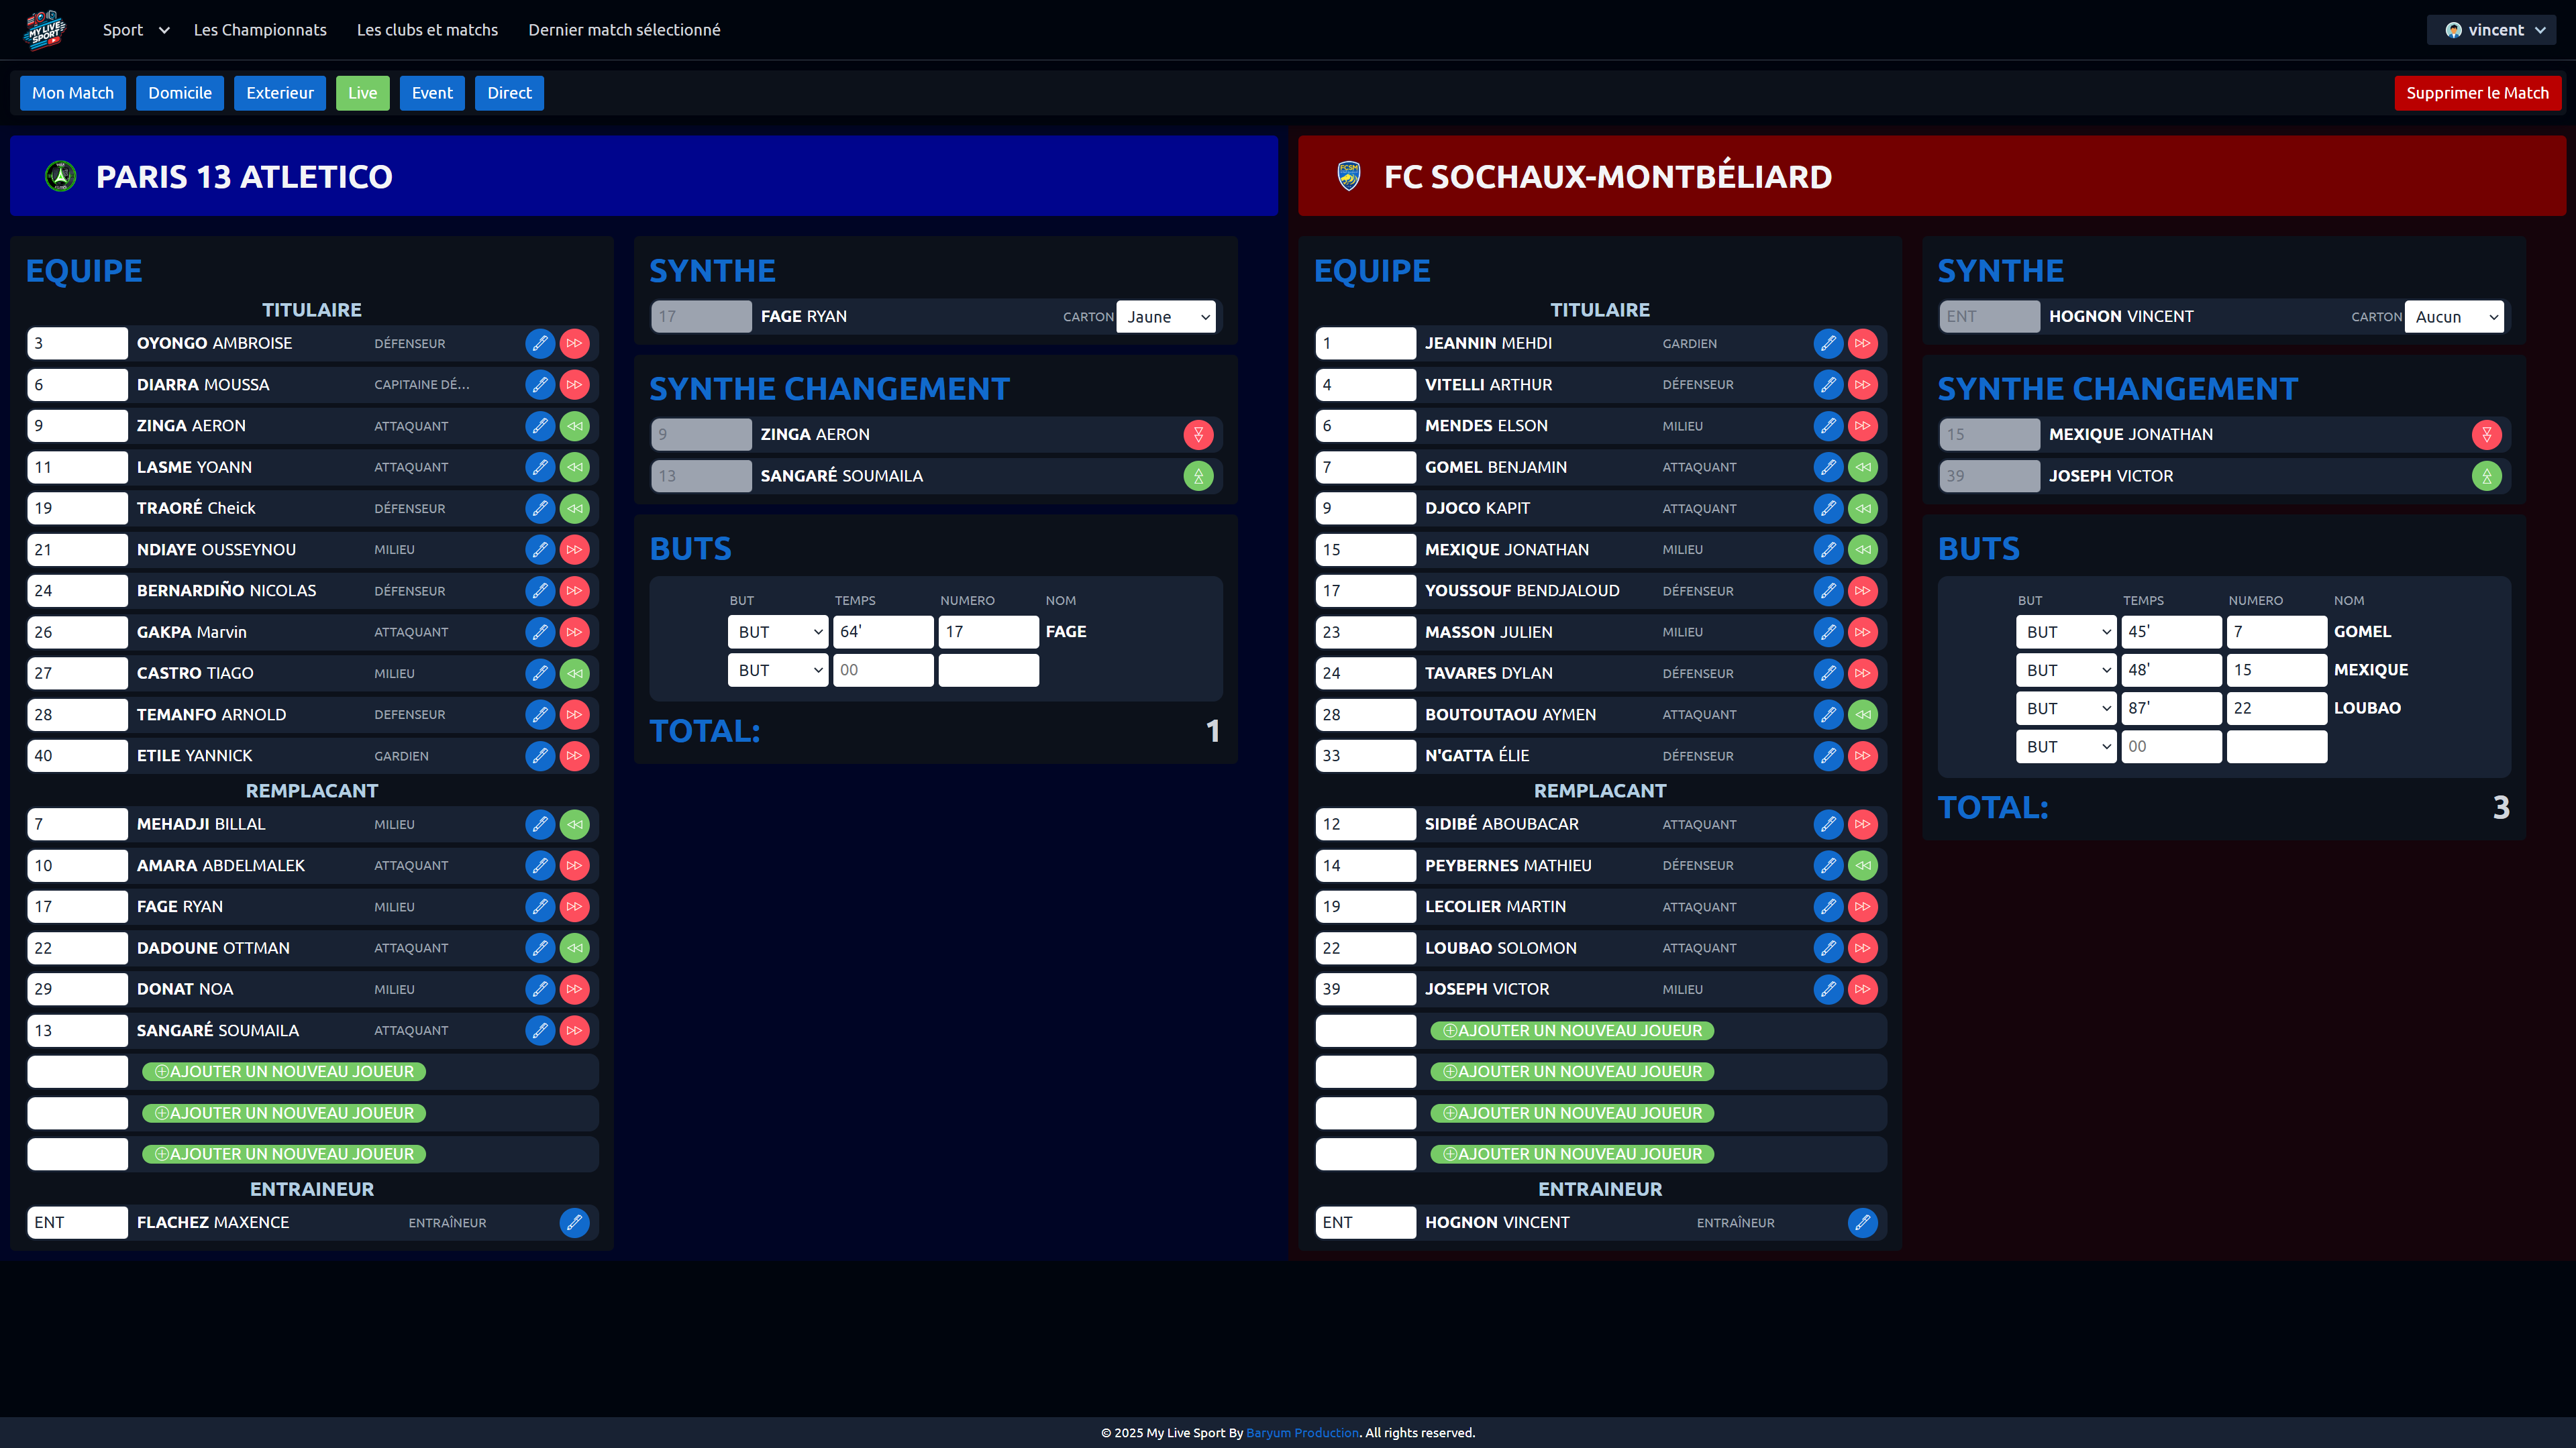Click the empty TEMPS field in Paris BUTS

(x=883, y=671)
